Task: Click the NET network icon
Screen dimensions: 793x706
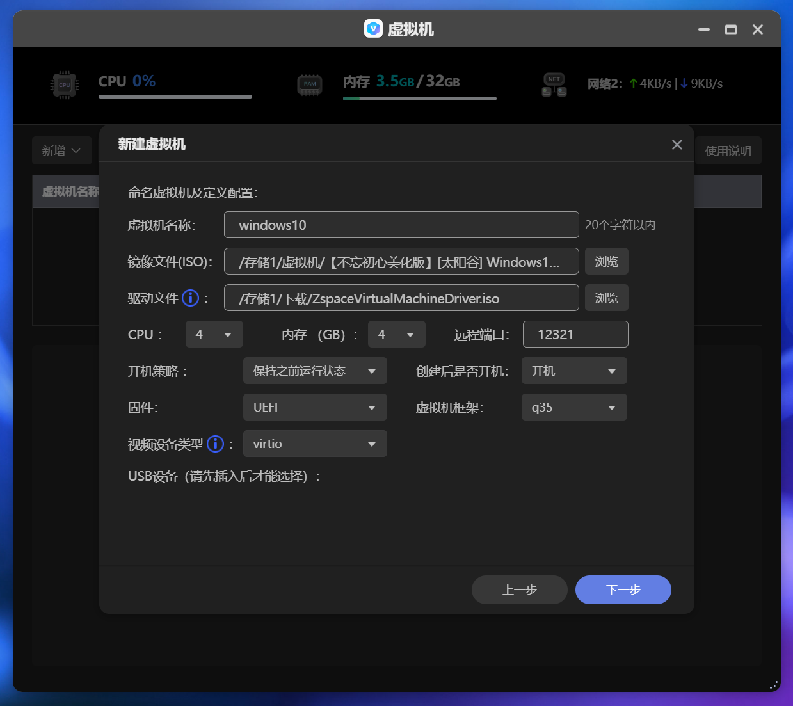Action: (554, 84)
